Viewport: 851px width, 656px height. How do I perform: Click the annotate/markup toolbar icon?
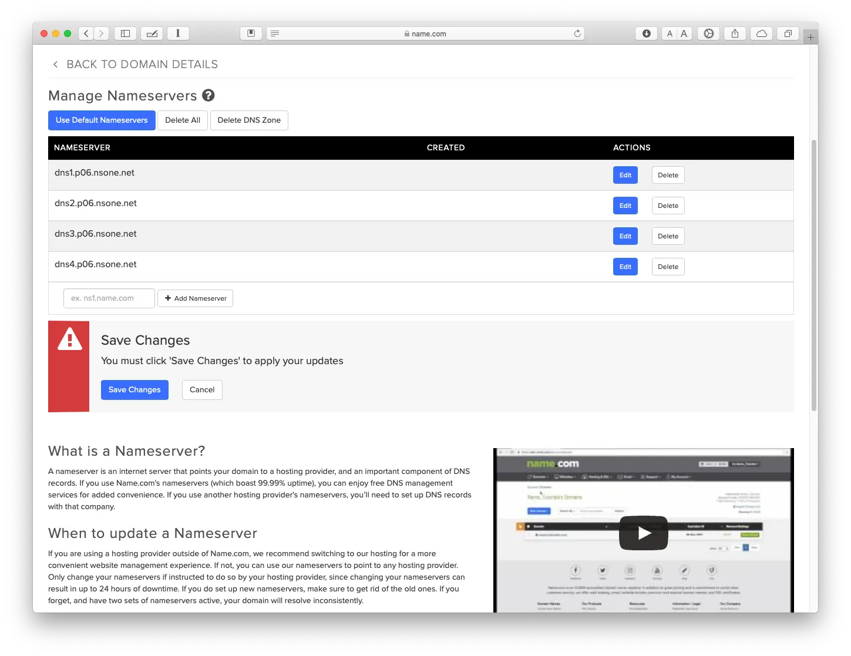[152, 33]
